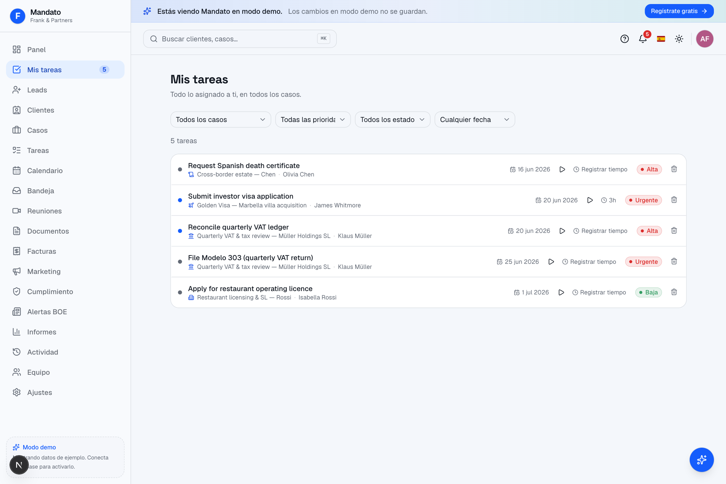Toggle status dot of restaurant operating licence task

pos(180,292)
